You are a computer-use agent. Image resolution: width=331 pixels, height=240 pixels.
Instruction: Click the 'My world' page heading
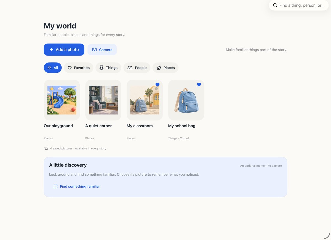point(60,26)
